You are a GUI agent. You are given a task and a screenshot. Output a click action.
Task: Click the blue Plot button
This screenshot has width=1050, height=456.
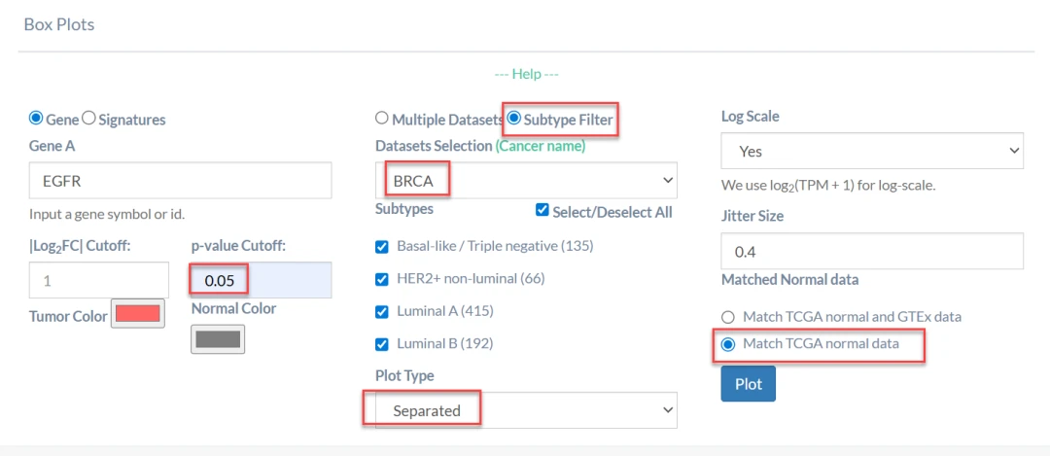748,383
